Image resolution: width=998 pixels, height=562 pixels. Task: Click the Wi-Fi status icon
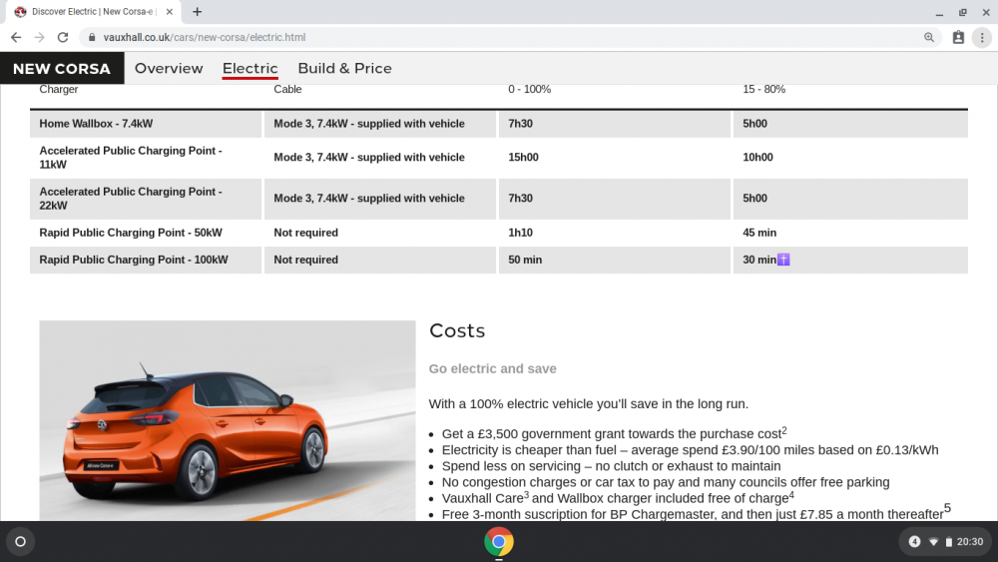click(x=934, y=542)
